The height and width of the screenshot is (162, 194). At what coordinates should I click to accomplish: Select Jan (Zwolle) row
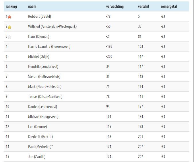(x=96, y=157)
